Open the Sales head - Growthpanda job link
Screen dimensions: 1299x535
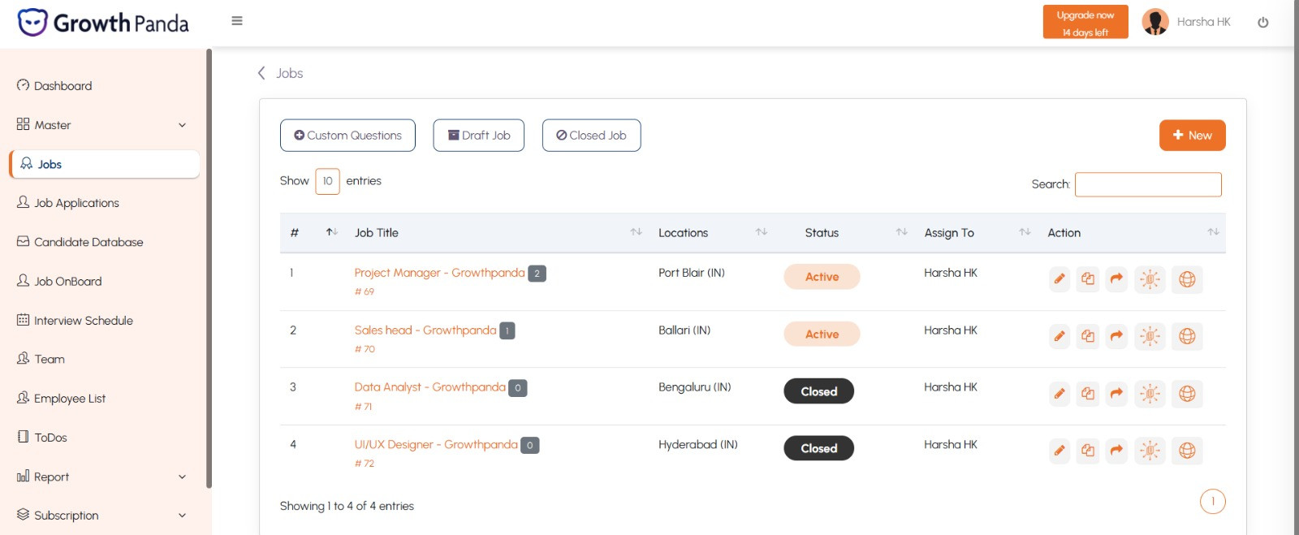pyautogui.click(x=425, y=330)
